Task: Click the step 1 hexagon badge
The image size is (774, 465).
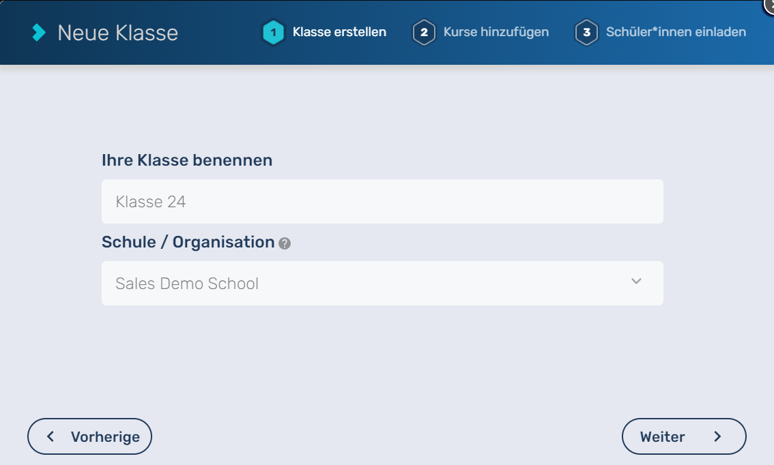Action: pyautogui.click(x=273, y=33)
